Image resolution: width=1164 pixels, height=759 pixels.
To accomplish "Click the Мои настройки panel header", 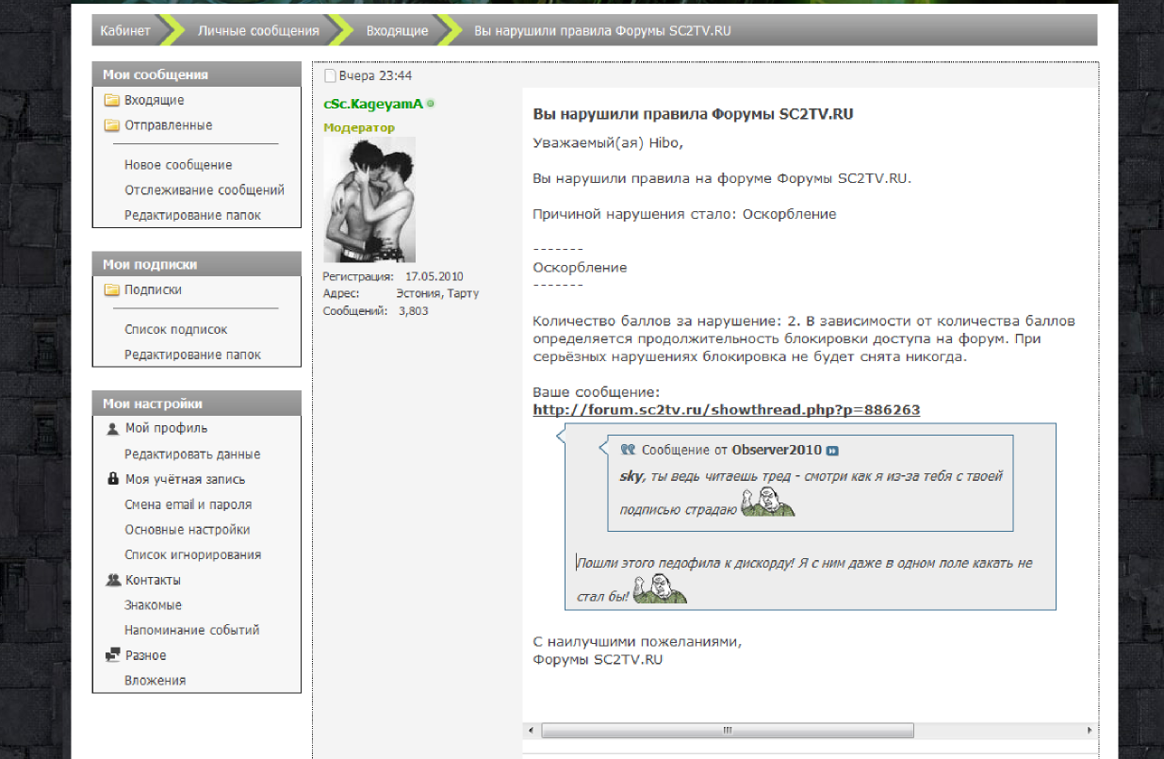I will coord(196,404).
